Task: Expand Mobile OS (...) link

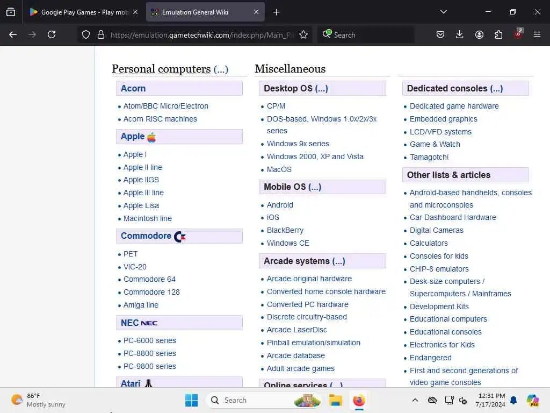Action: (315, 187)
